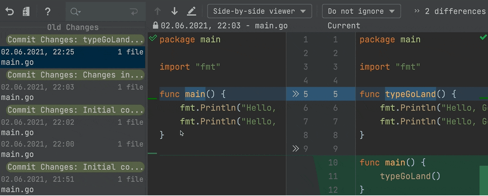Apply change arrows at line 9
The image size is (488, 196).
tap(295, 149)
